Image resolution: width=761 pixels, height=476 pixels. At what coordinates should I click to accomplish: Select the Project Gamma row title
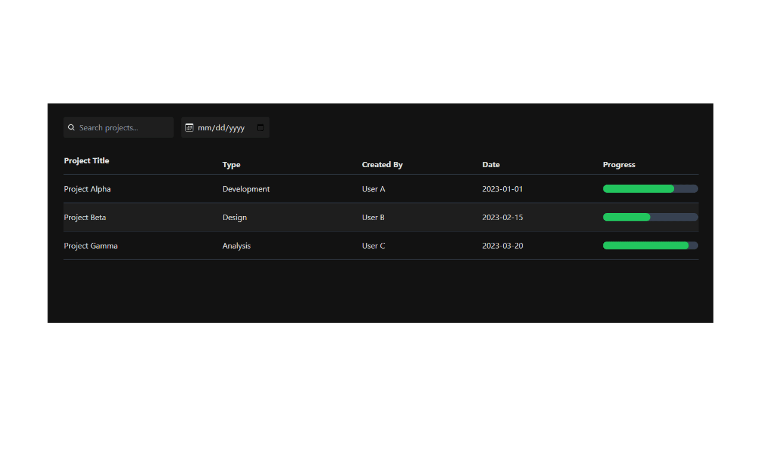[x=91, y=246]
